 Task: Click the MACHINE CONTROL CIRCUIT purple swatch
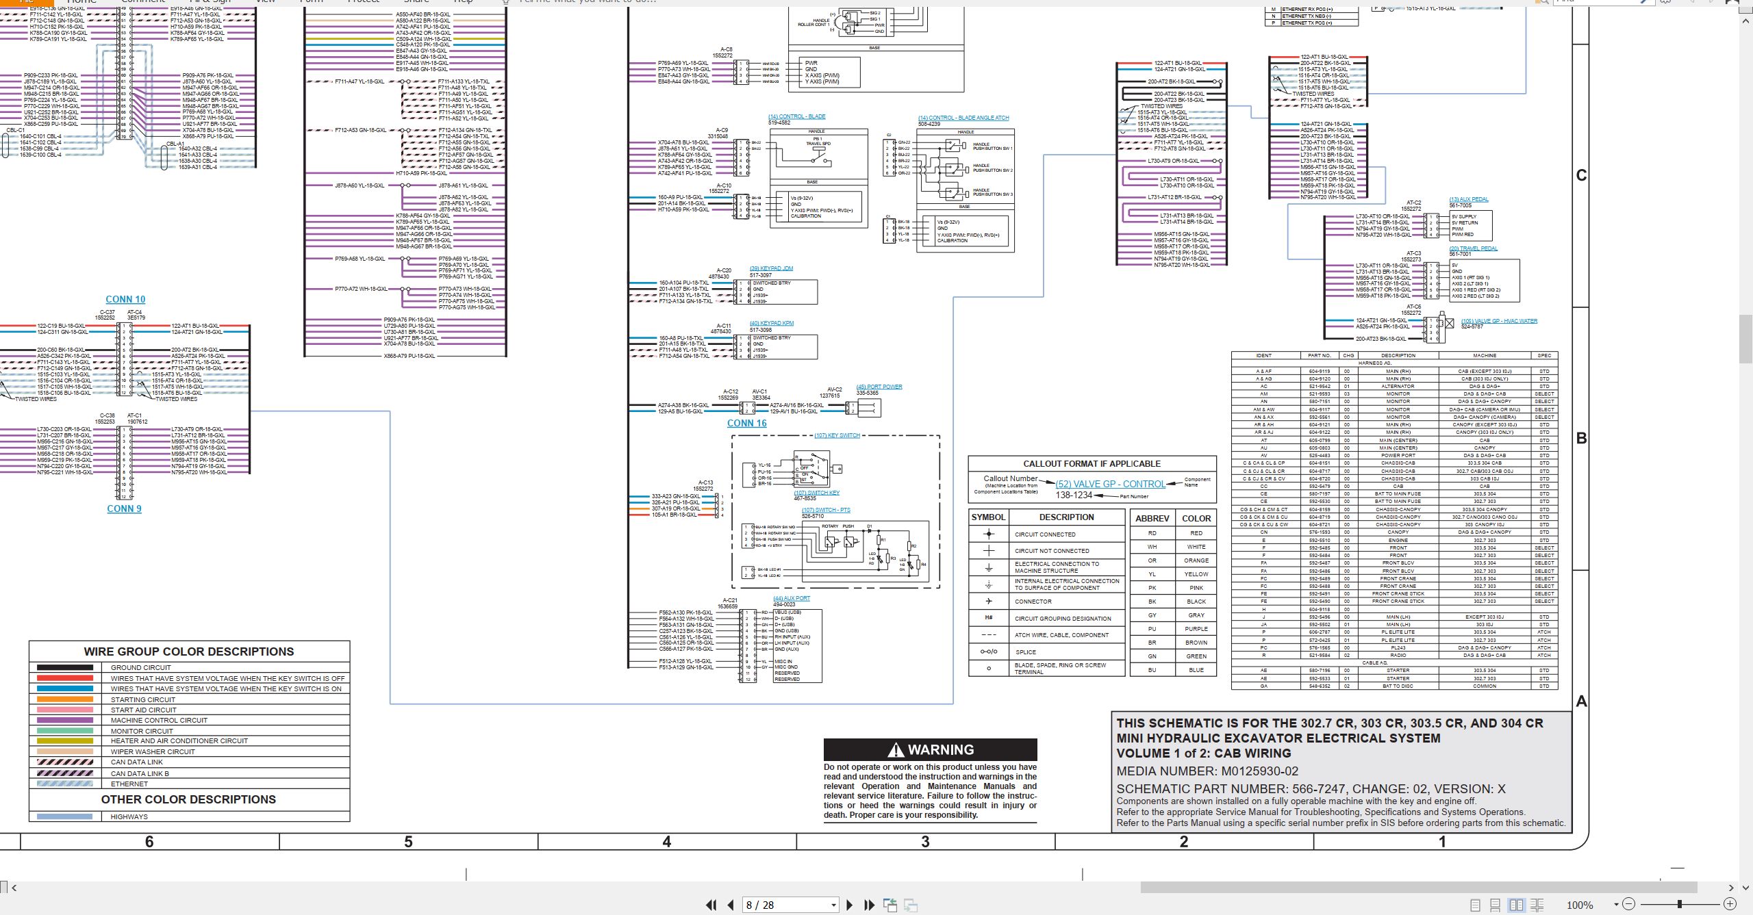click(65, 720)
